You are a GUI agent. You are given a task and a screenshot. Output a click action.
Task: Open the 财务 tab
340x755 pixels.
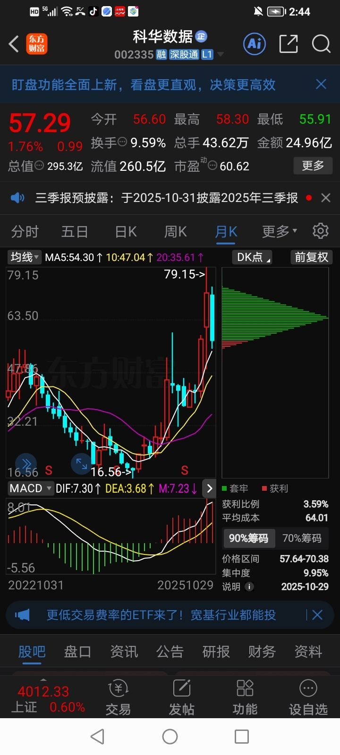coord(262,652)
